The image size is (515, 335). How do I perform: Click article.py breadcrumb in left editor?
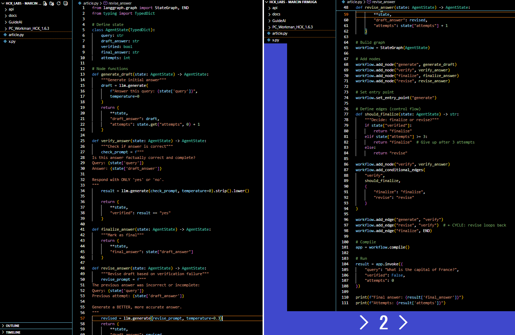point(91,3)
